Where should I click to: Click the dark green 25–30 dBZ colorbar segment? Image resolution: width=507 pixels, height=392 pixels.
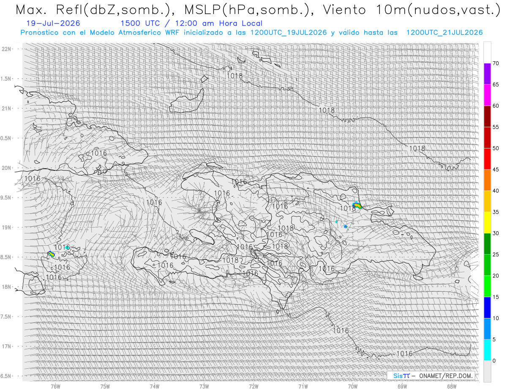coord(487,244)
